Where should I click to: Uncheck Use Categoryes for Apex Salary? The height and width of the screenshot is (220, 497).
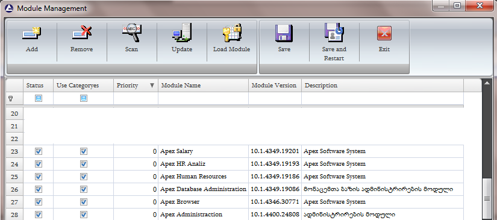[x=83, y=151]
